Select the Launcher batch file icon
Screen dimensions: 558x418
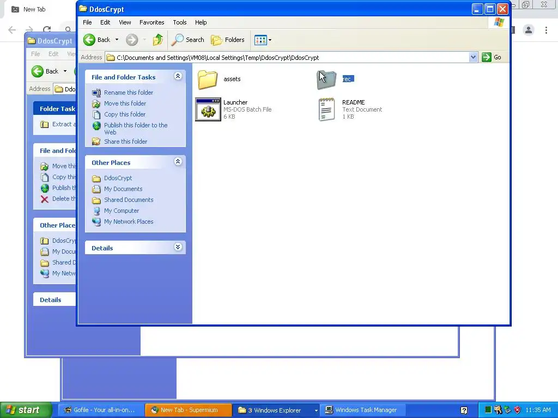[x=208, y=109]
